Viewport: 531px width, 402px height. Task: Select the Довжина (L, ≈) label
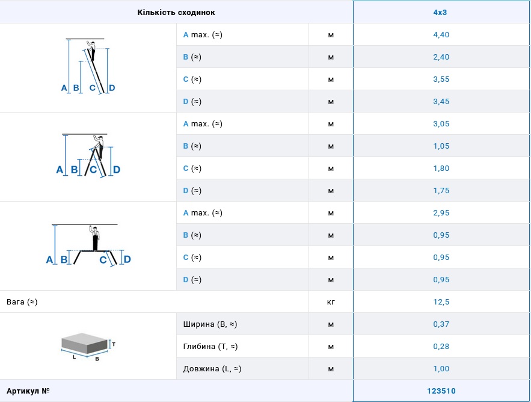(212, 369)
